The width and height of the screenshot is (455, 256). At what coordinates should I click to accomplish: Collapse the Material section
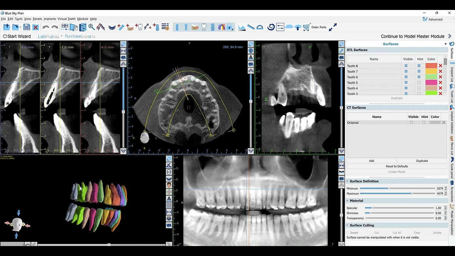click(348, 201)
